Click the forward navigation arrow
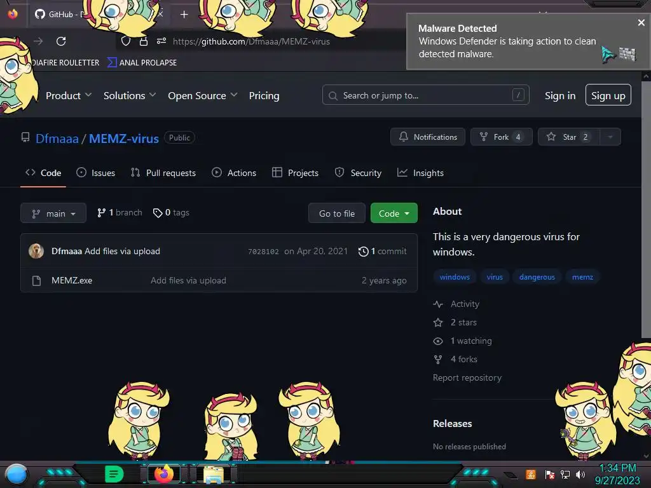 coord(38,41)
